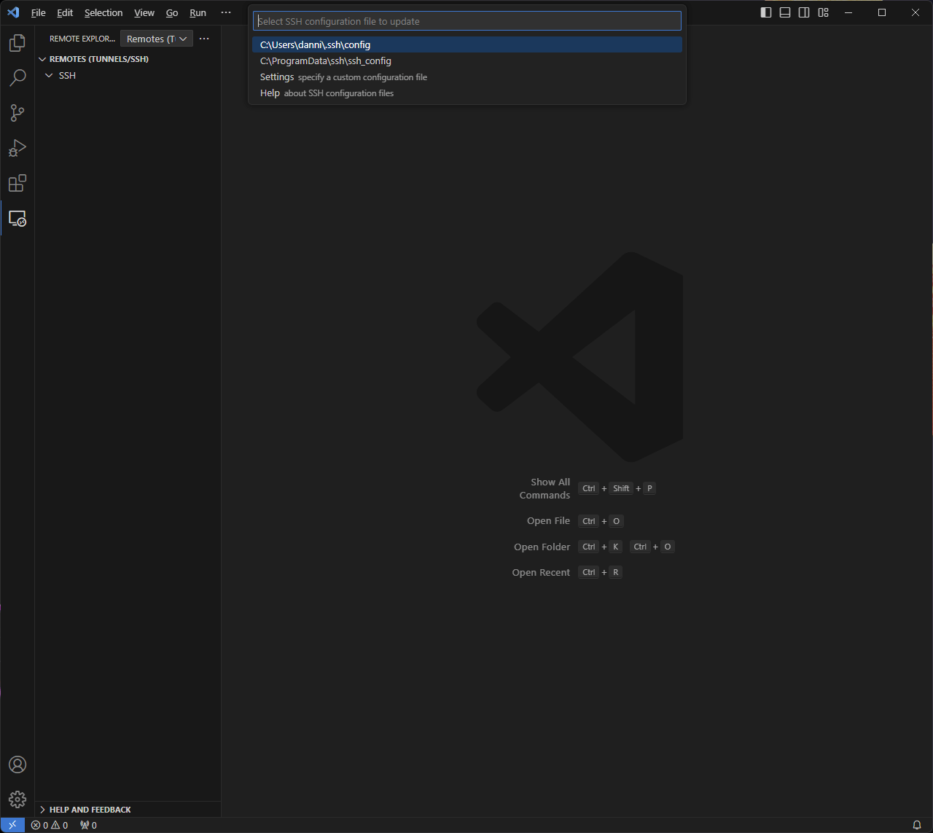Open the Remote Explorer more actions ellipsis
Image resolution: width=933 pixels, height=833 pixels.
[204, 39]
